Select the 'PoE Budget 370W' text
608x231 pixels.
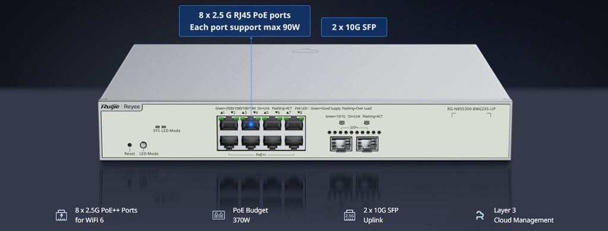[250, 215]
